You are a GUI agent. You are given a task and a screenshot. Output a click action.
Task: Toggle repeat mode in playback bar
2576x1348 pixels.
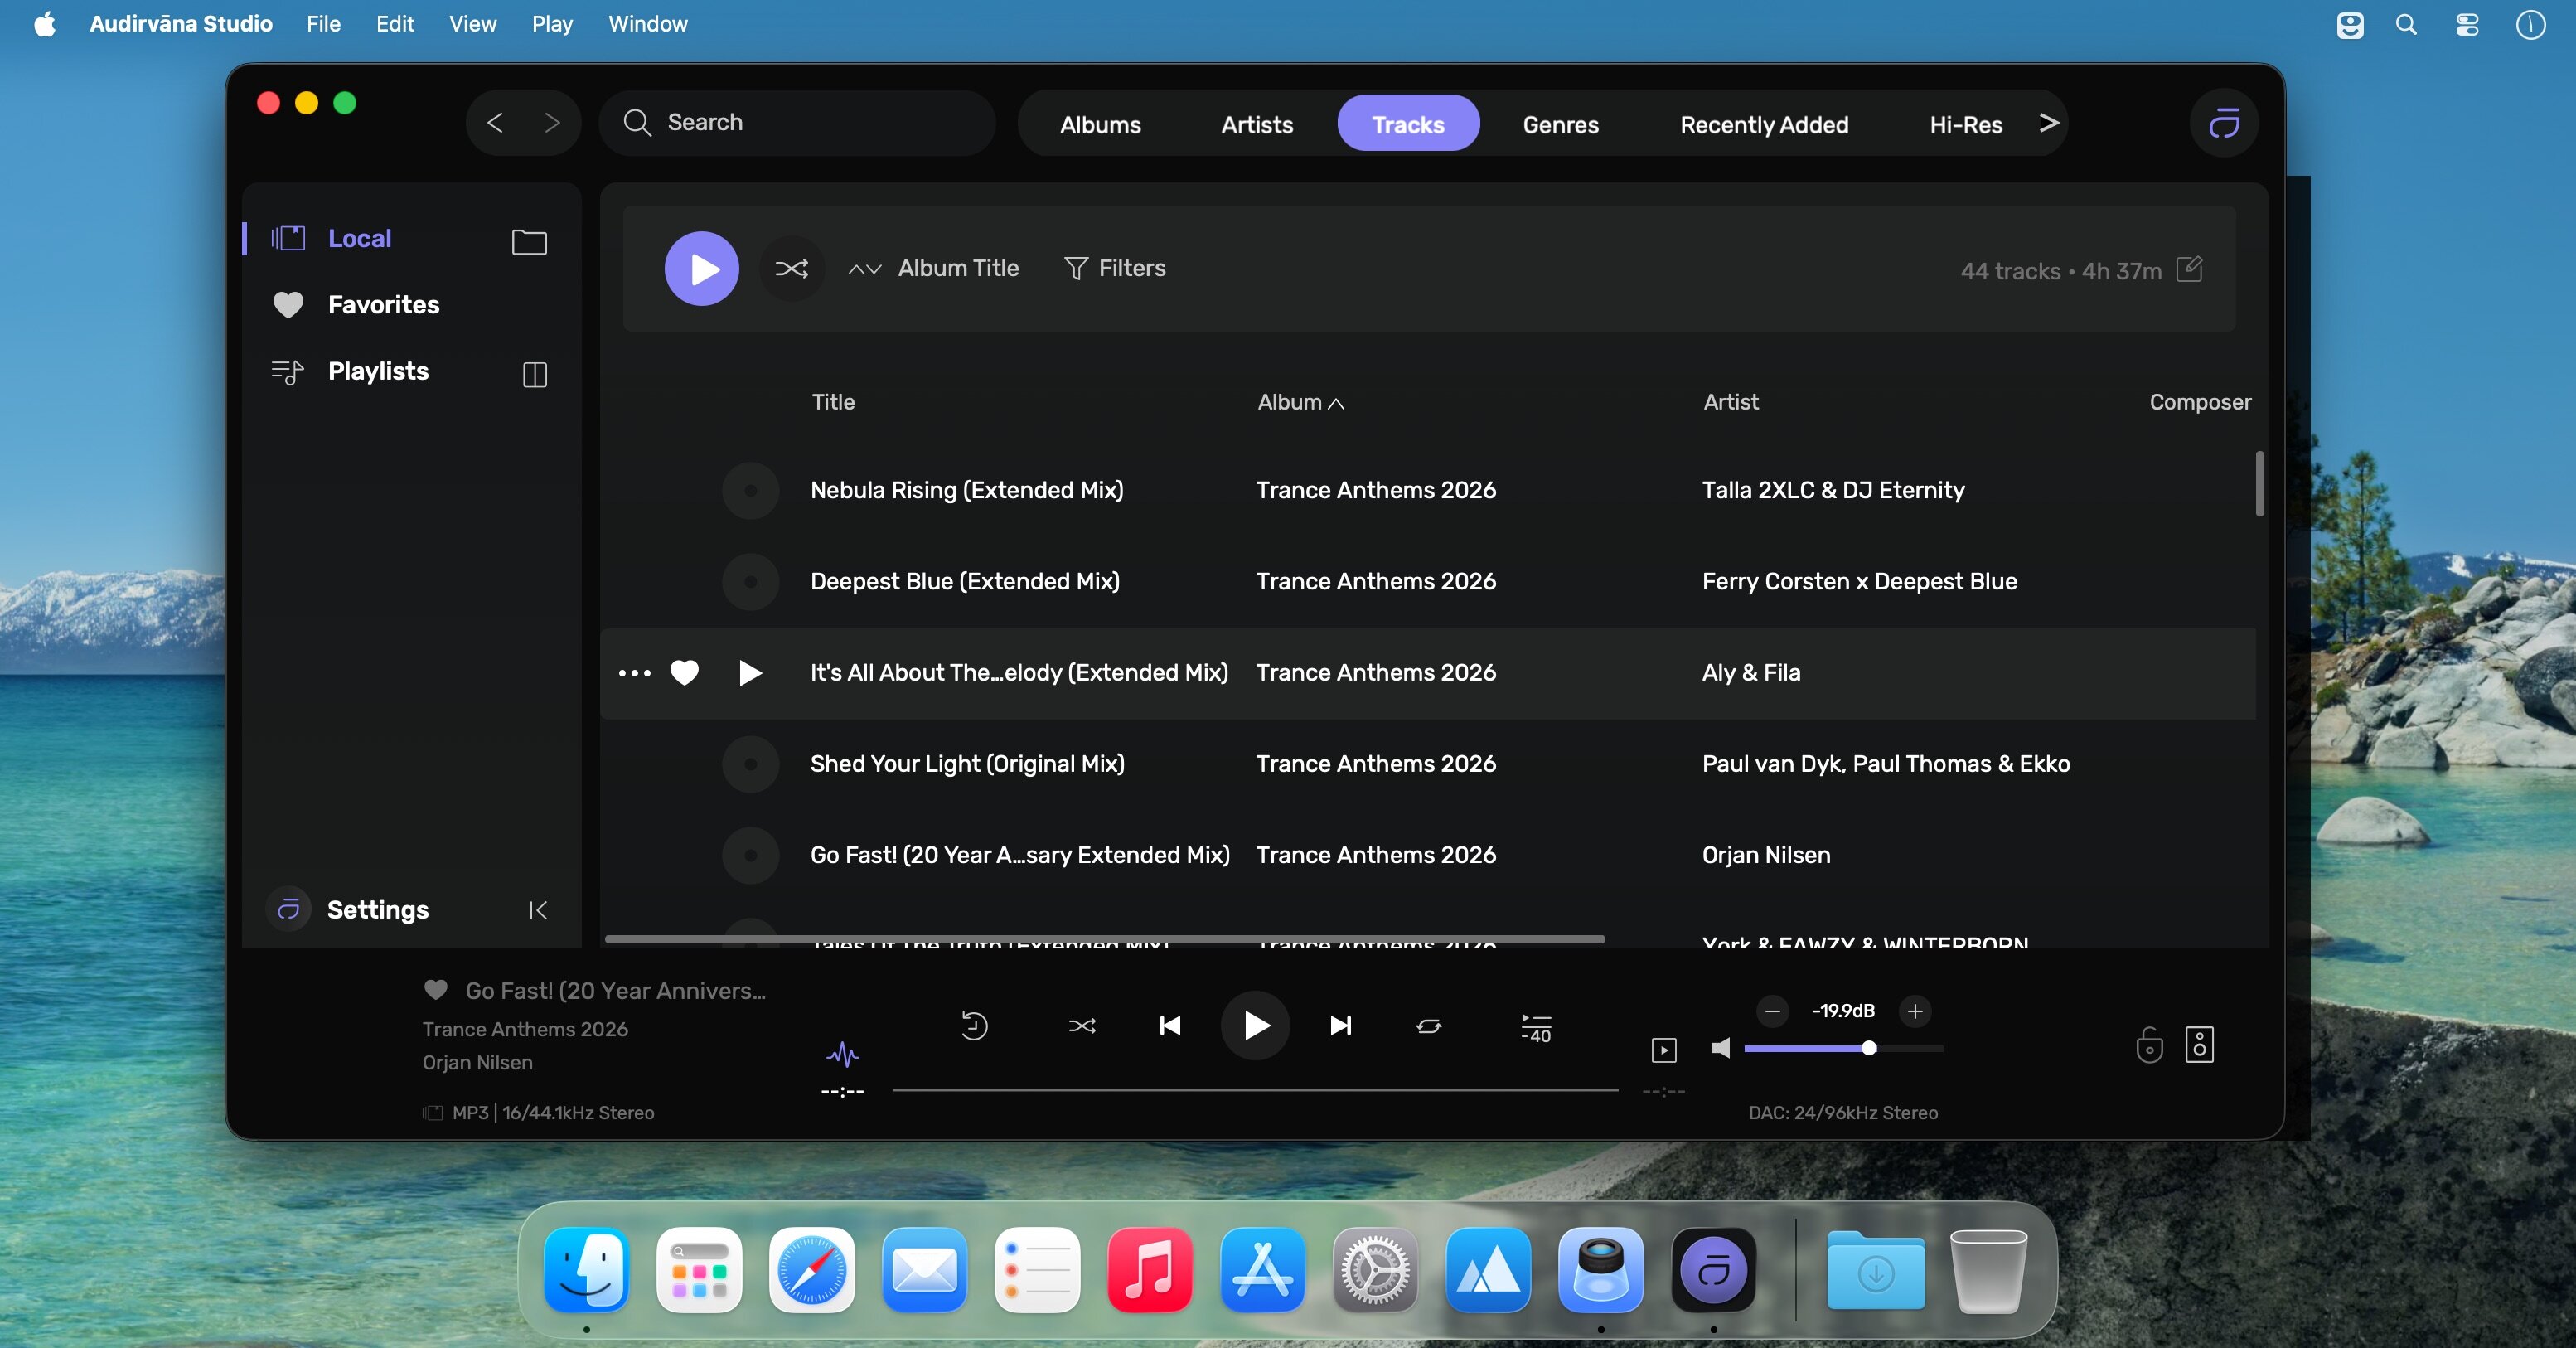click(1428, 1026)
